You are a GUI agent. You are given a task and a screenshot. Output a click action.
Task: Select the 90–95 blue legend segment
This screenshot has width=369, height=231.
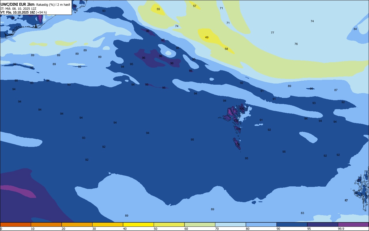[292, 224]
